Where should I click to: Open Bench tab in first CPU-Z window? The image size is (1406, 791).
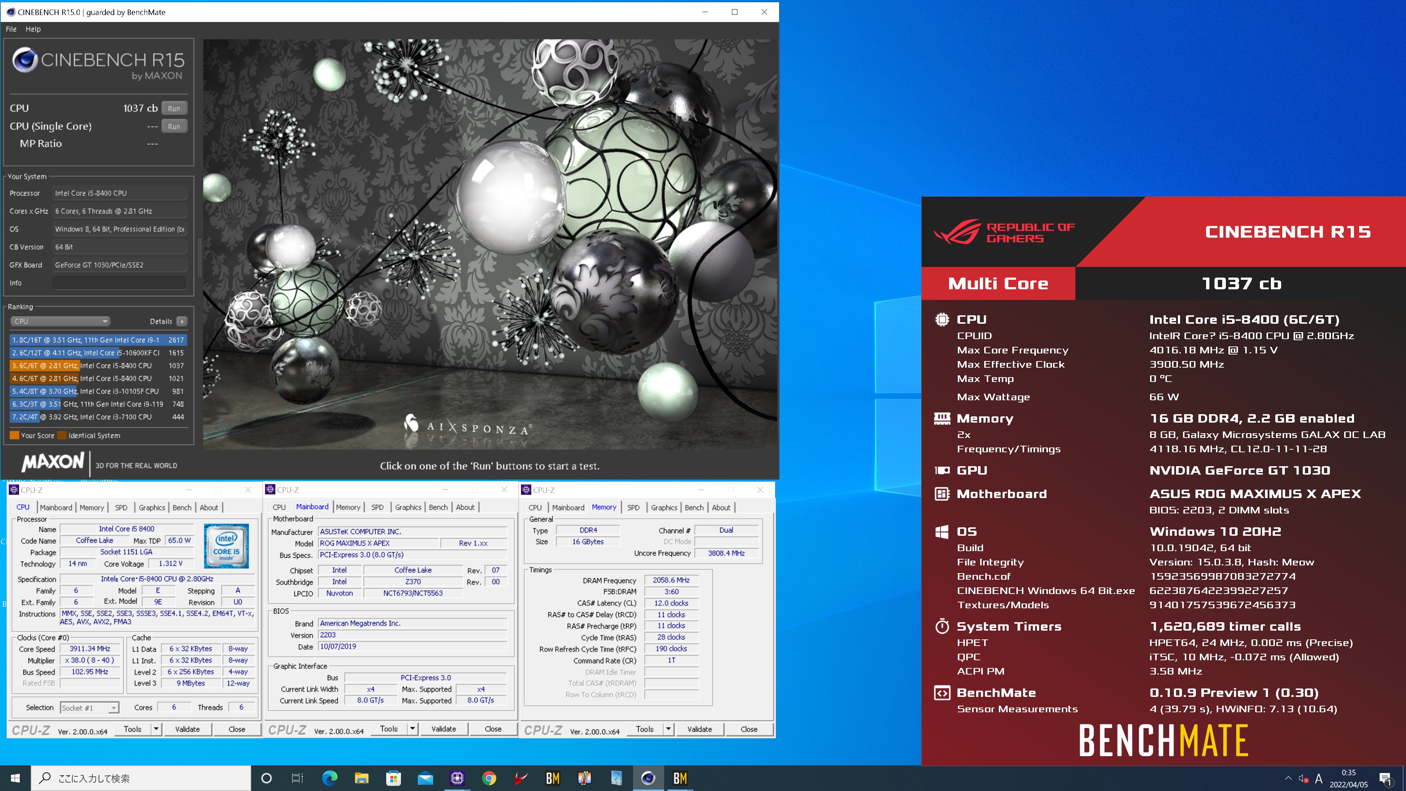[182, 507]
